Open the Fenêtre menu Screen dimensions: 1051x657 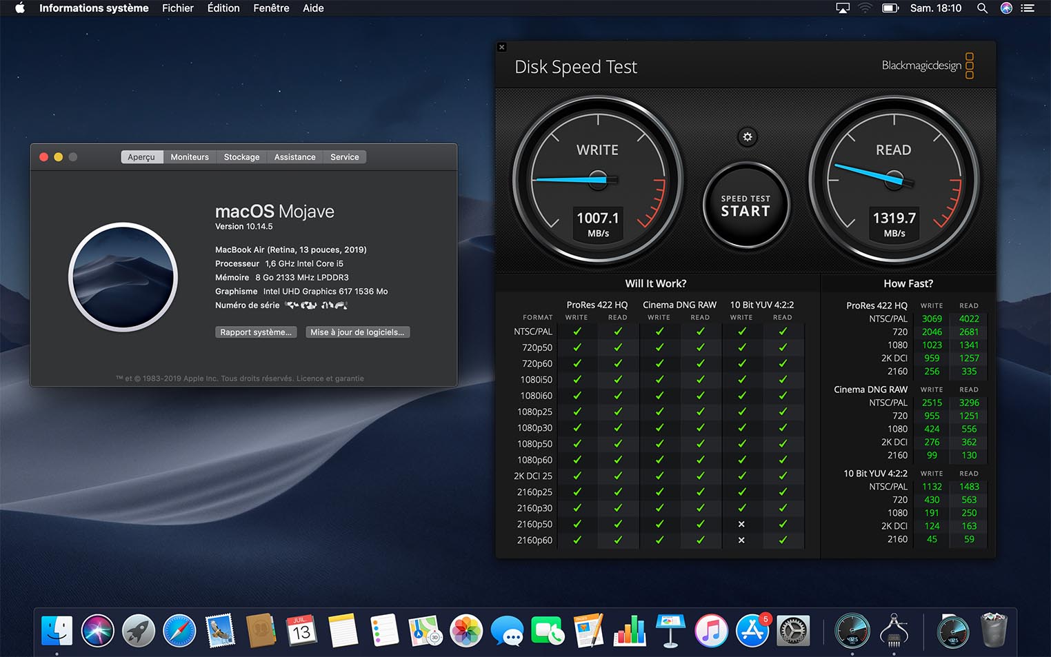click(x=270, y=8)
